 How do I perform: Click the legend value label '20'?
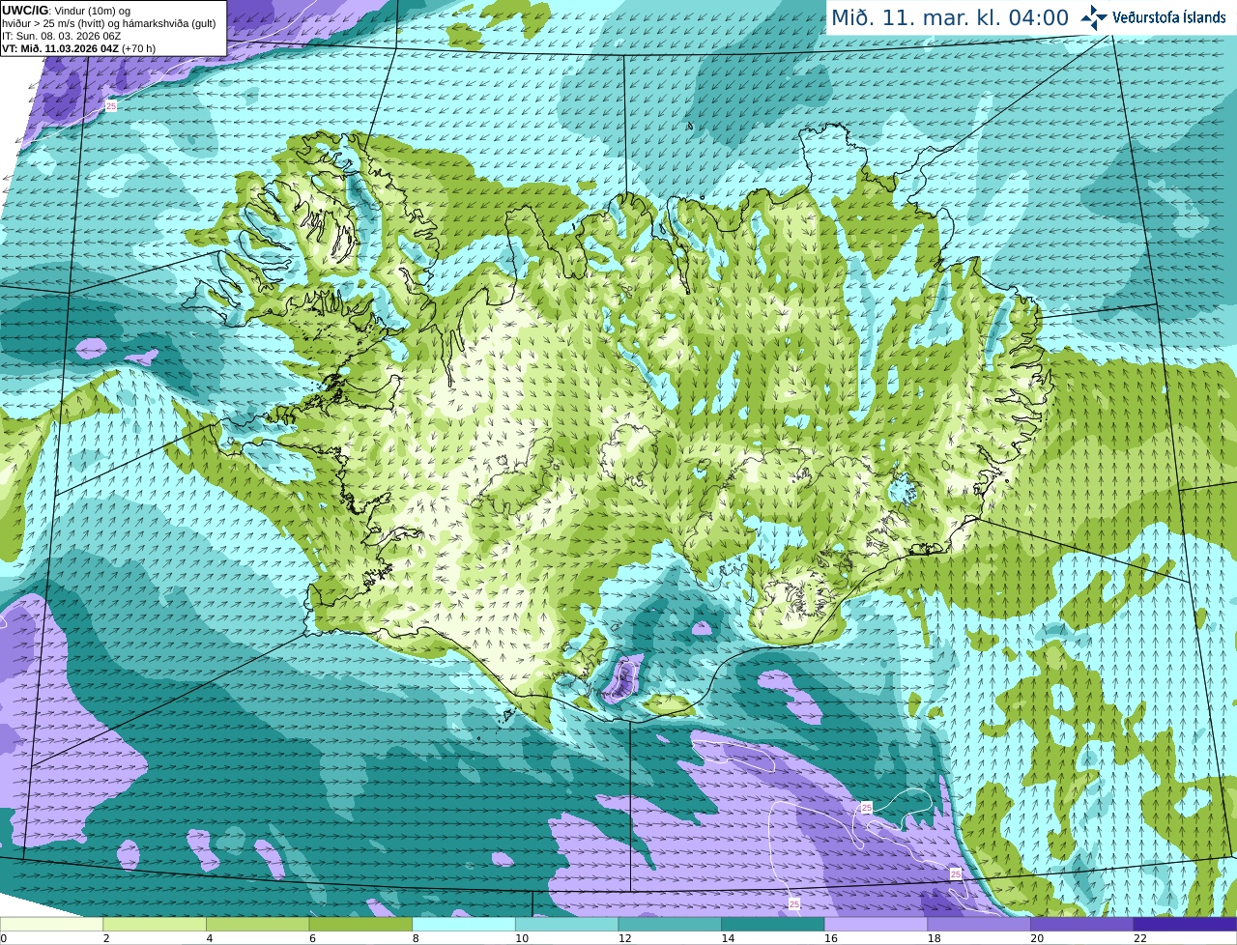(x=1037, y=938)
